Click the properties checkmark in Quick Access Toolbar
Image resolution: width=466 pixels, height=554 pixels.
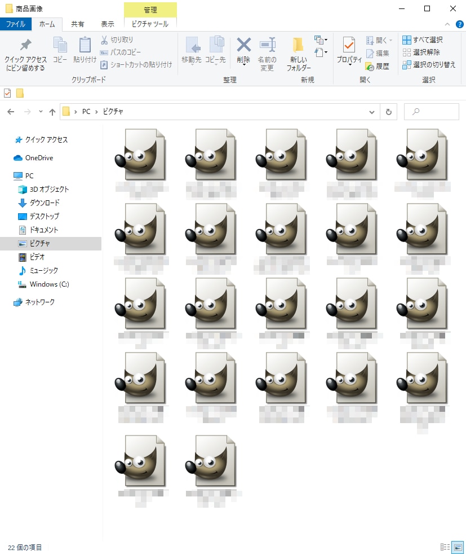pyautogui.click(x=7, y=93)
